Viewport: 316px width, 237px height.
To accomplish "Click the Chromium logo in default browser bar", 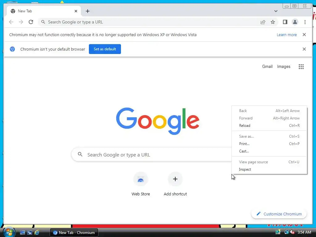I will (x=12, y=49).
